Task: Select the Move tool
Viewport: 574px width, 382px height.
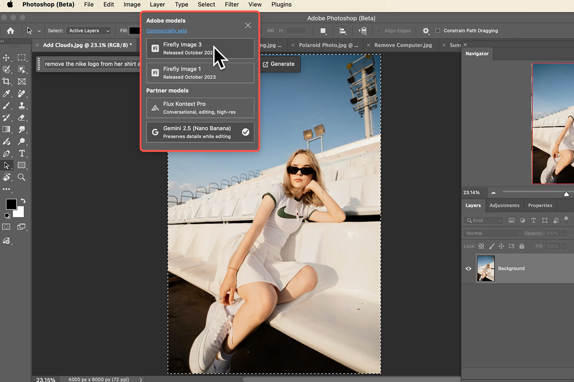Action: tap(7, 58)
